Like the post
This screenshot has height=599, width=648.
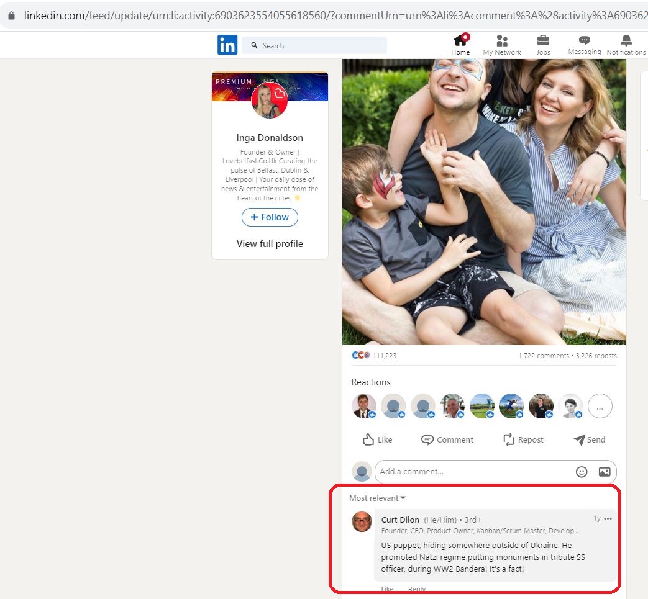click(377, 439)
